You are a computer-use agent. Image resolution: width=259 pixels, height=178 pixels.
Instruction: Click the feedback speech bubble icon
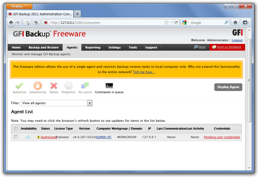pos(214,47)
